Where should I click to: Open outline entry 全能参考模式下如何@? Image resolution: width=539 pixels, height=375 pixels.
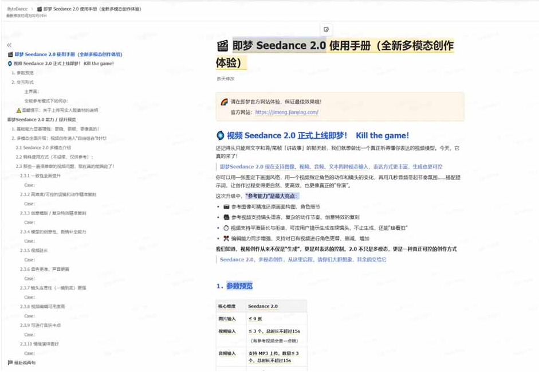tap(46, 101)
